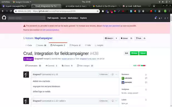Click the volume icon in system tray

[x=163, y=2]
